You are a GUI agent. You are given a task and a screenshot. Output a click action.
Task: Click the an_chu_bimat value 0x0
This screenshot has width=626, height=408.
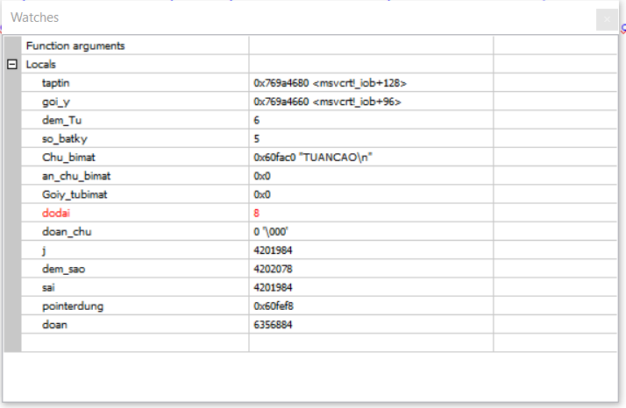click(x=262, y=176)
